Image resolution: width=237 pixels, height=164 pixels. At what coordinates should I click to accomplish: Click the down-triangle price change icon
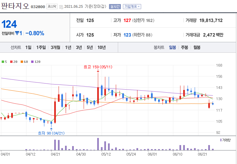point(17,33)
